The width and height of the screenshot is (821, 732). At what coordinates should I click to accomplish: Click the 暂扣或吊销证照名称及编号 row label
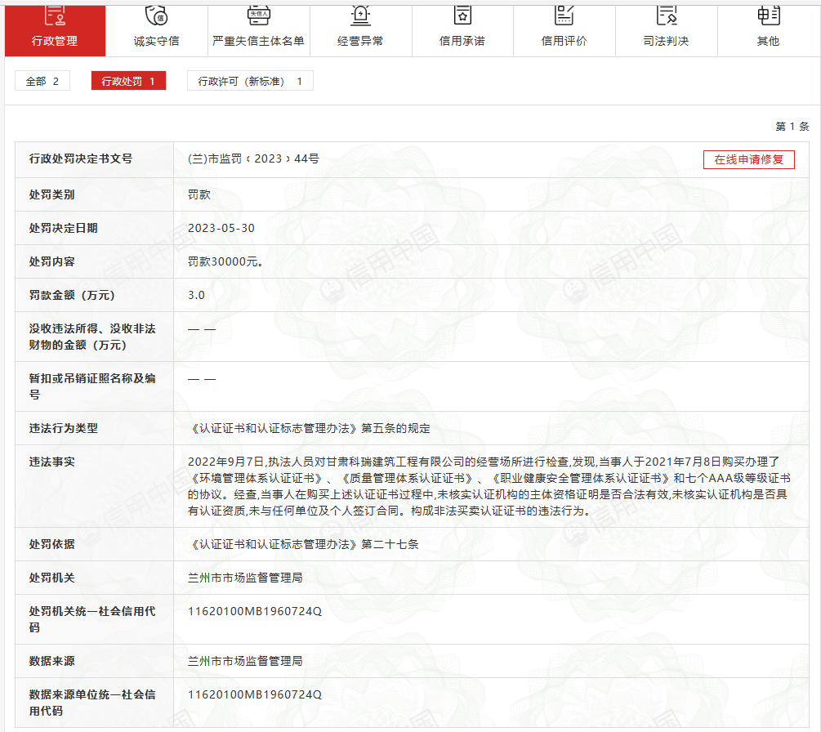click(92, 386)
